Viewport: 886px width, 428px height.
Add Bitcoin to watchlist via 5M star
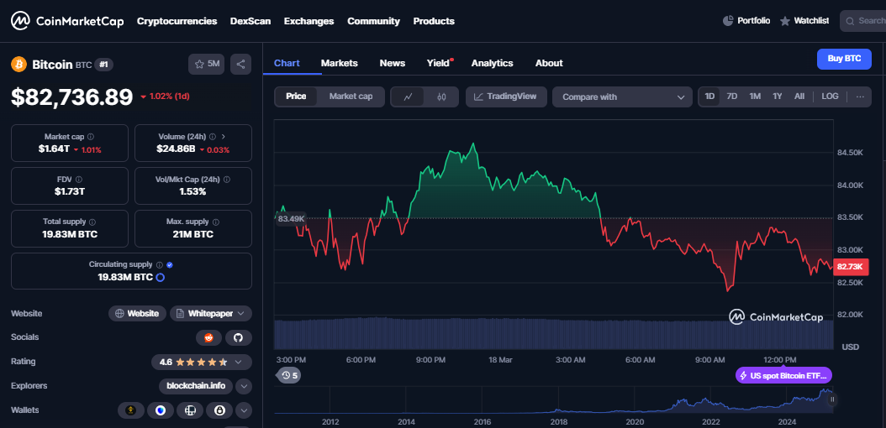click(x=206, y=65)
